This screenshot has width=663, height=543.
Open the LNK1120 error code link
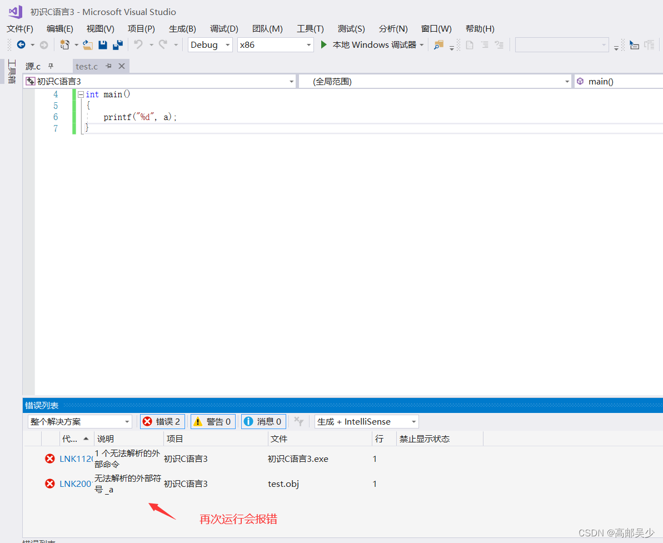(x=76, y=459)
